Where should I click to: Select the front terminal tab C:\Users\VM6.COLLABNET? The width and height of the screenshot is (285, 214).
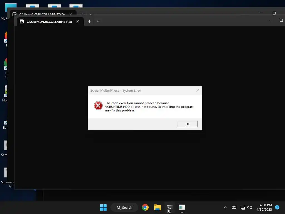point(50,22)
